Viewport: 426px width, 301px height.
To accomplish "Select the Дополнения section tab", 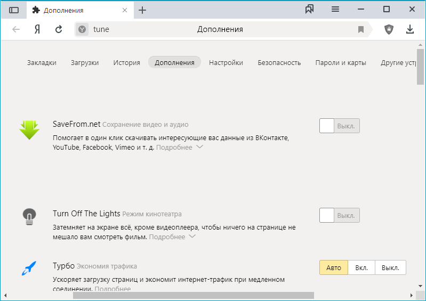I will tap(174, 62).
